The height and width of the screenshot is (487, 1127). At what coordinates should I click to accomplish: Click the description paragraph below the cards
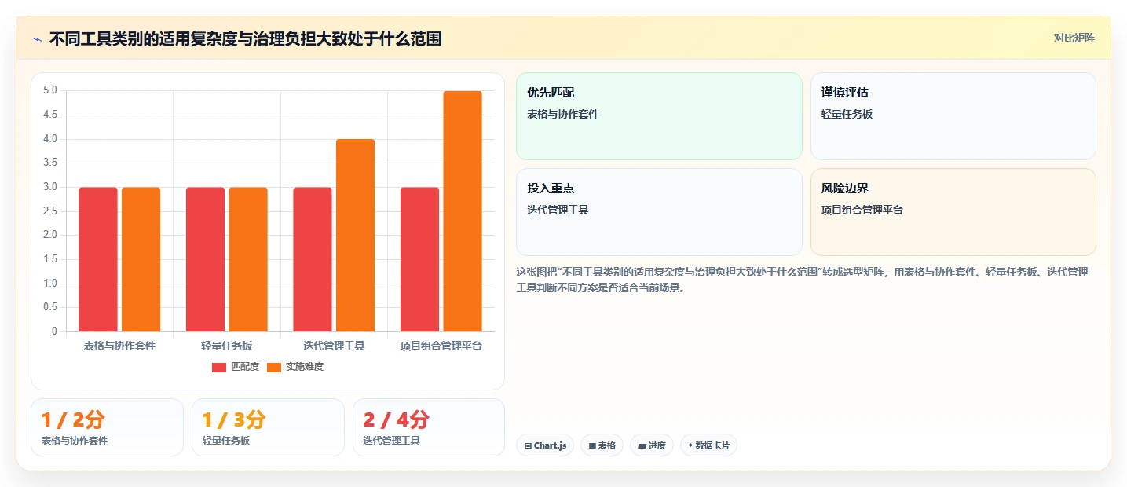pyautogui.click(x=802, y=280)
